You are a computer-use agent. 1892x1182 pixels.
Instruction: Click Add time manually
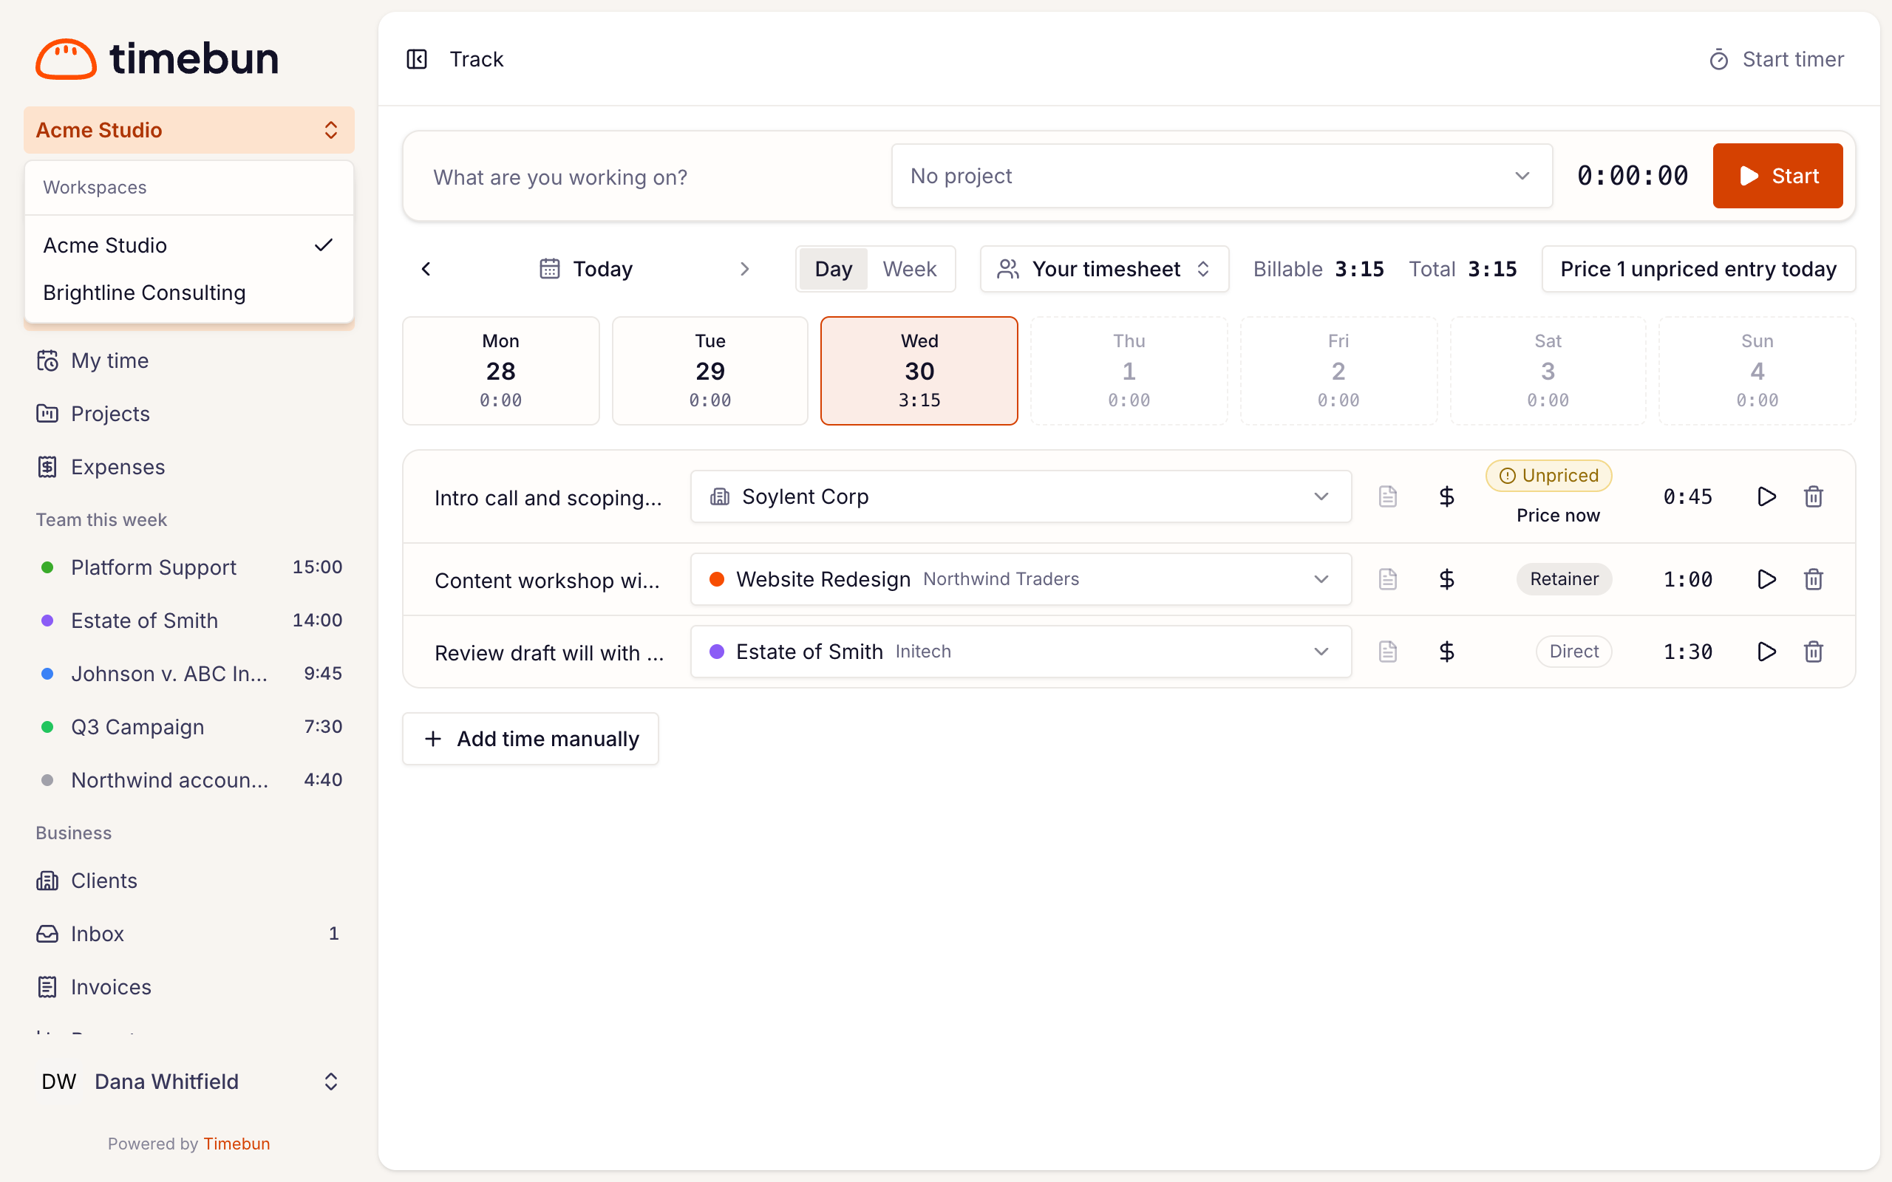530,739
